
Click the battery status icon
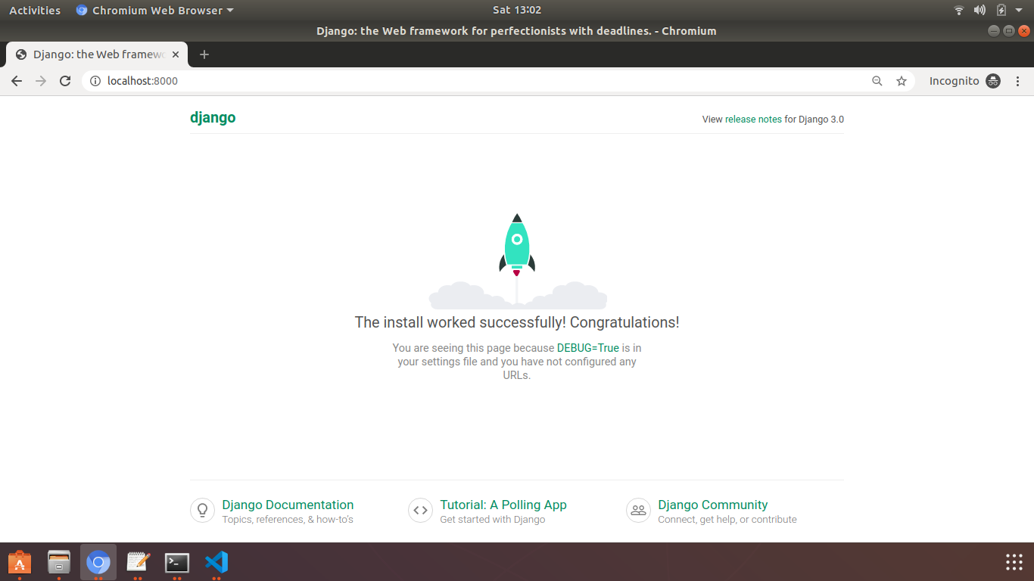point(1001,10)
